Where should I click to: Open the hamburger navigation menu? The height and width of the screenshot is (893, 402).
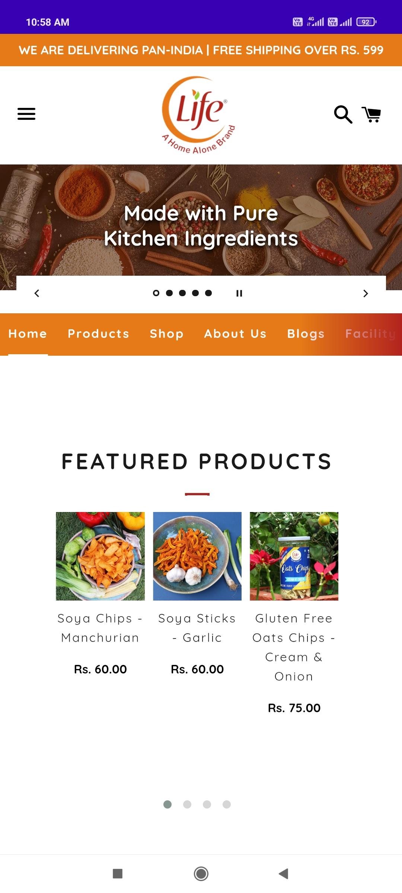click(x=26, y=114)
